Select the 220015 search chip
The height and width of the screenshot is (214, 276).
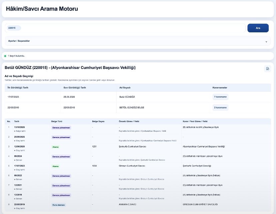tap(14, 28)
